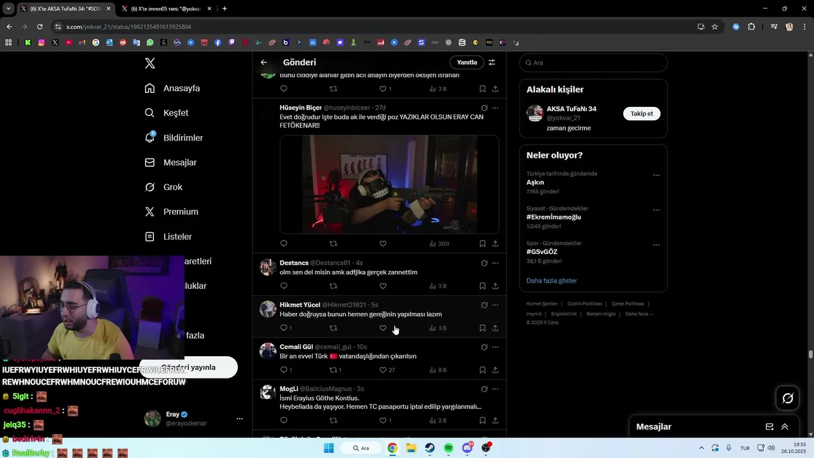Click the Yanıtla button

click(467, 62)
